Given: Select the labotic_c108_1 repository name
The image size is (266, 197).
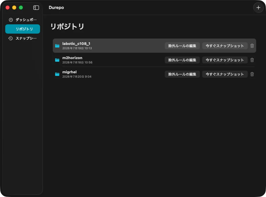Looking at the screenshot, I should 76,44.
